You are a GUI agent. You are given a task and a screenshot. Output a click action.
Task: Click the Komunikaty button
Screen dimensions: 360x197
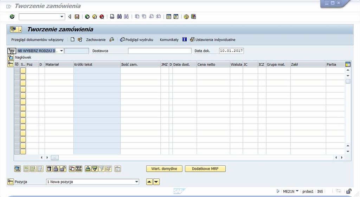[x=169, y=40]
